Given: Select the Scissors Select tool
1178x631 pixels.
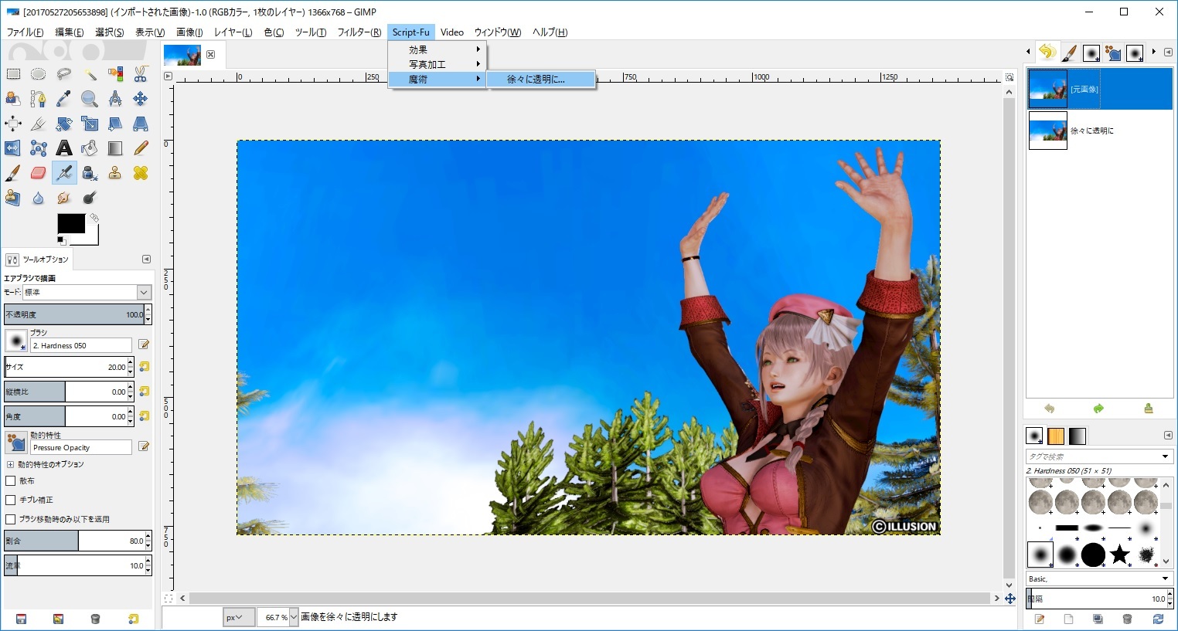Looking at the screenshot, I should coord(141,74).
